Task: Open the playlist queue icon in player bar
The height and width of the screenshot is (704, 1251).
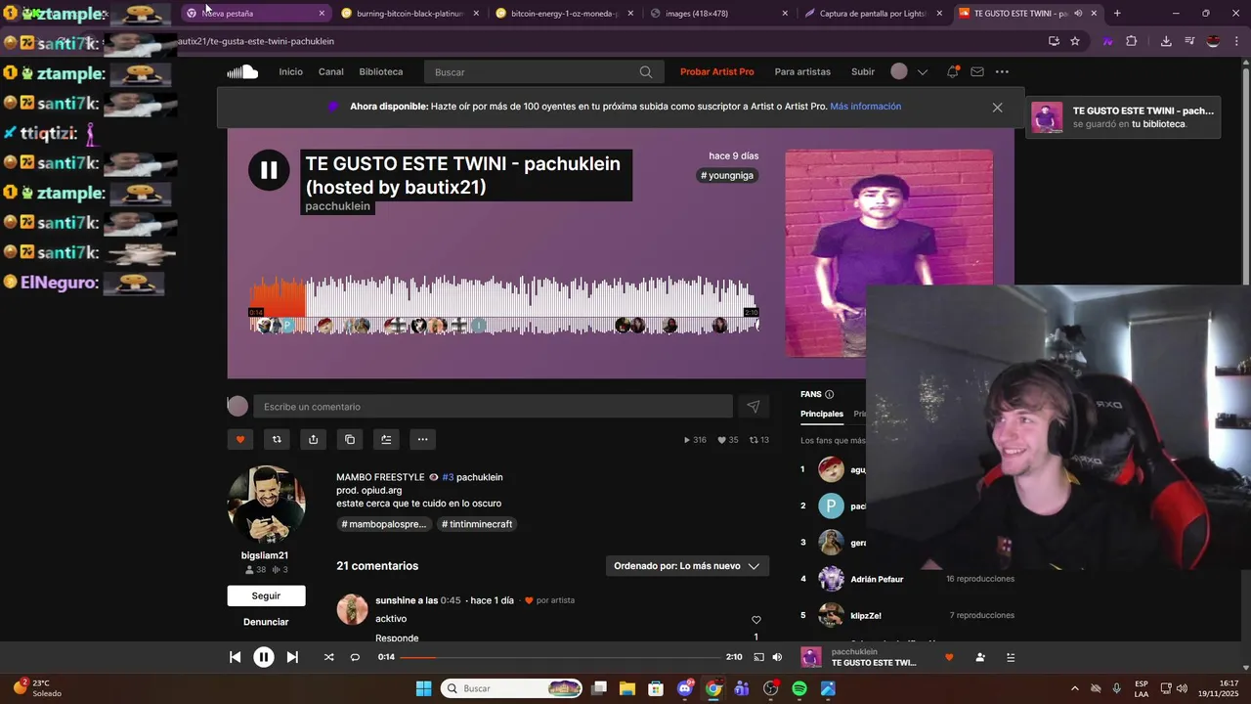Action: pos(1011,657)
